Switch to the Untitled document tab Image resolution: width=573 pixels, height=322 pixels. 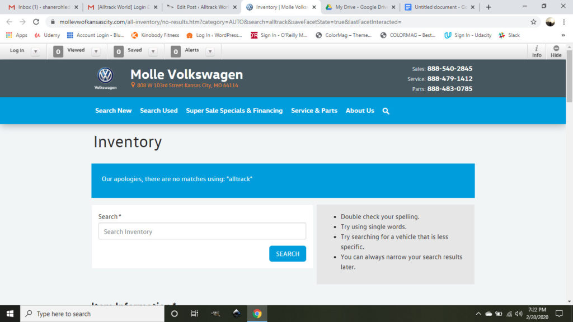pos(440,7)
